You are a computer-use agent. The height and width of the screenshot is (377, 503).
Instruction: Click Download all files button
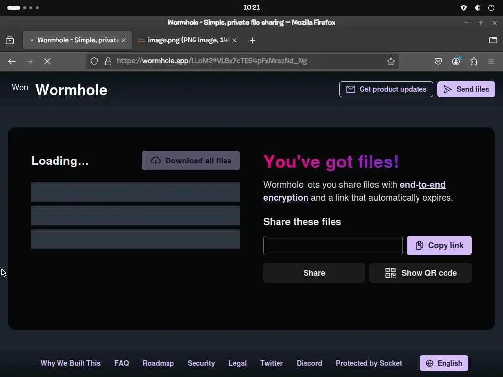[x=191, y=161]
